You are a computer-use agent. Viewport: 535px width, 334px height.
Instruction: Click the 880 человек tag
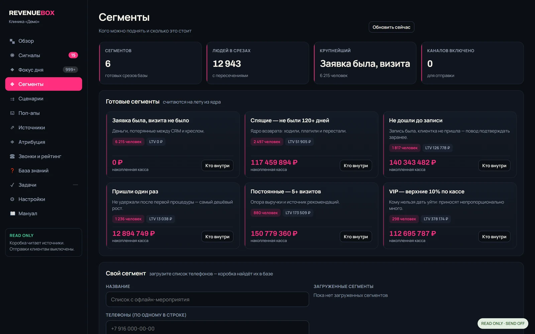coord(265,213)
